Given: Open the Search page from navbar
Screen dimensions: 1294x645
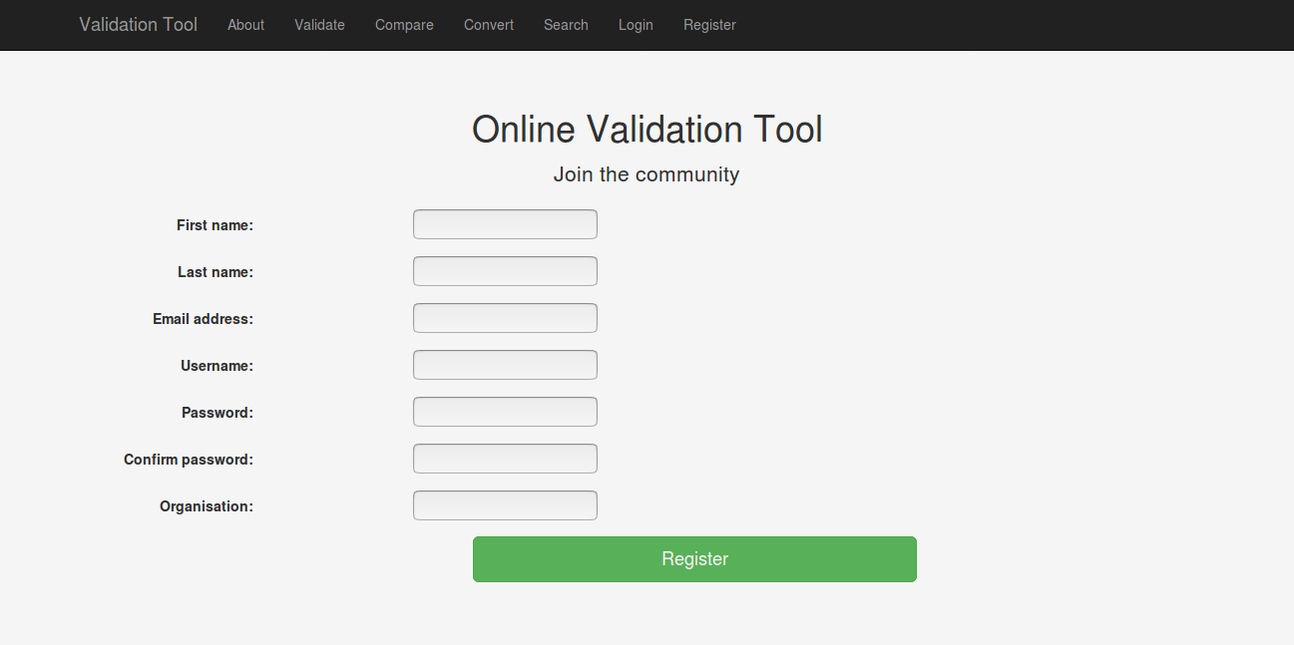Looking at the screenshot, I should click(566, 25).
